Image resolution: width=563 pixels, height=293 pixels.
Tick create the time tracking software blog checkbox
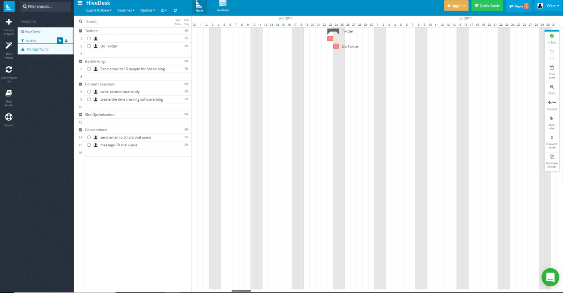tap(89, 100)
